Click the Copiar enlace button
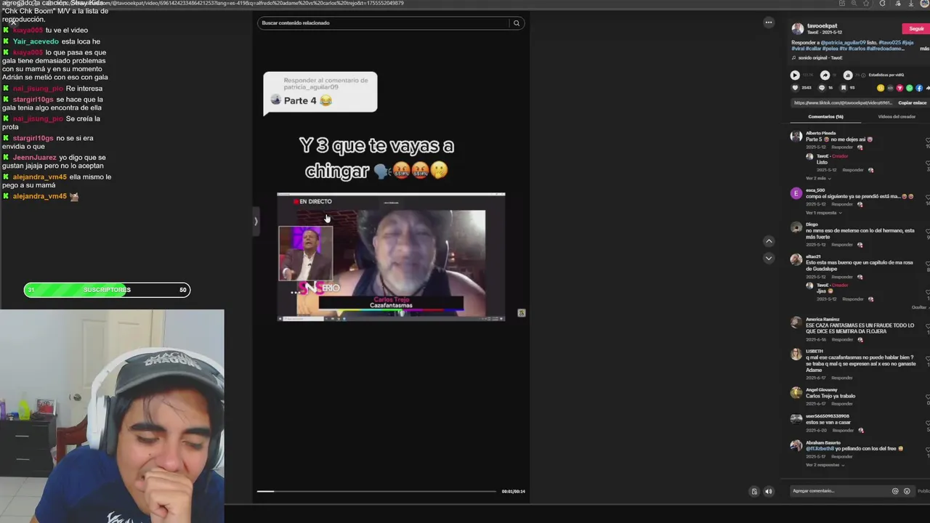930x523 pixels. (913, 102)
